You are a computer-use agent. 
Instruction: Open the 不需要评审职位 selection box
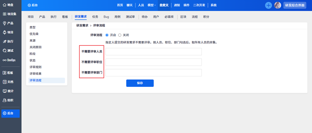pyautogui.click(x=153, y=62)
